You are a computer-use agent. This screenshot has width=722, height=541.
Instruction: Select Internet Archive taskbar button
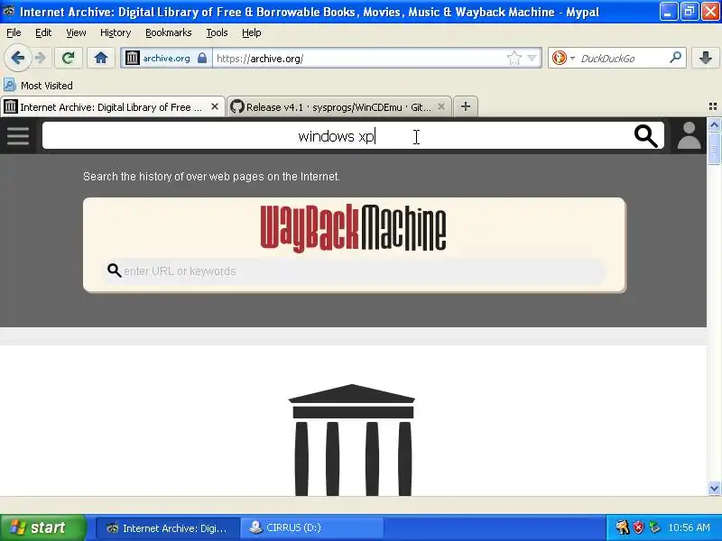click(168, 528)
